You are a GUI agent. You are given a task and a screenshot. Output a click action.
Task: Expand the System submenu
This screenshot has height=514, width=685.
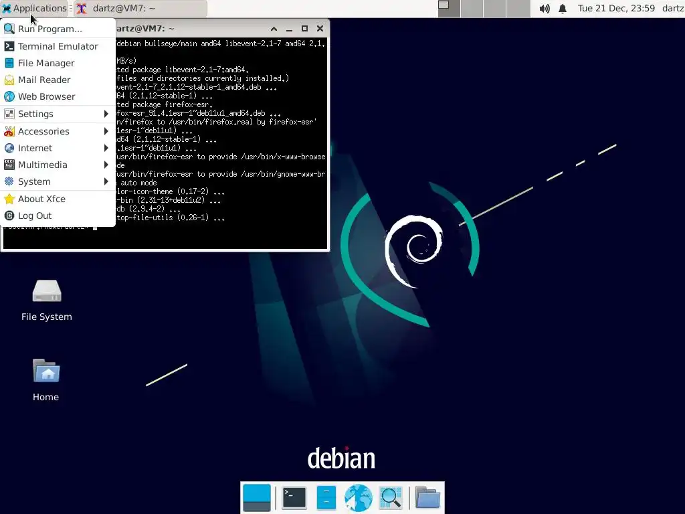point(58,181)
